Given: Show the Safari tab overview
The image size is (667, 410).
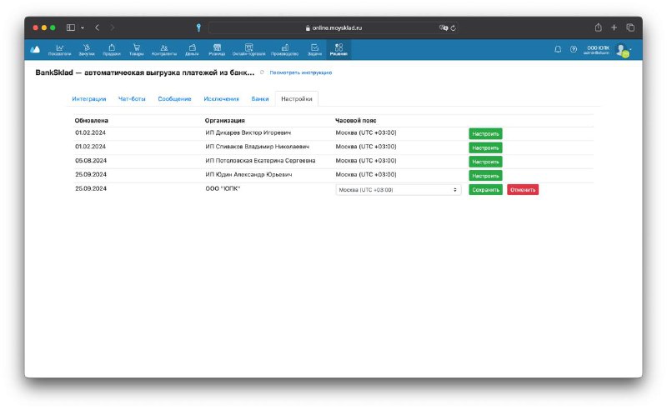Looking at the screenshot, I should pos(630,27).
